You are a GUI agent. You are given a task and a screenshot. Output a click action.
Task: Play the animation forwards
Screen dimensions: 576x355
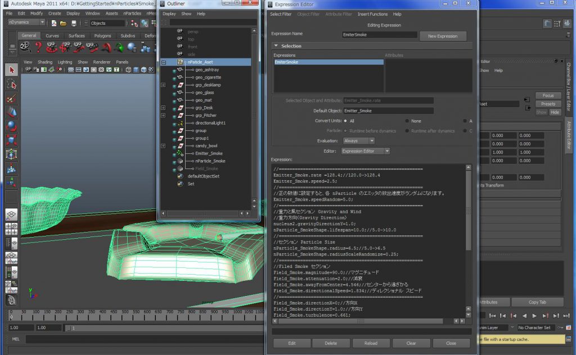[534, 316]
